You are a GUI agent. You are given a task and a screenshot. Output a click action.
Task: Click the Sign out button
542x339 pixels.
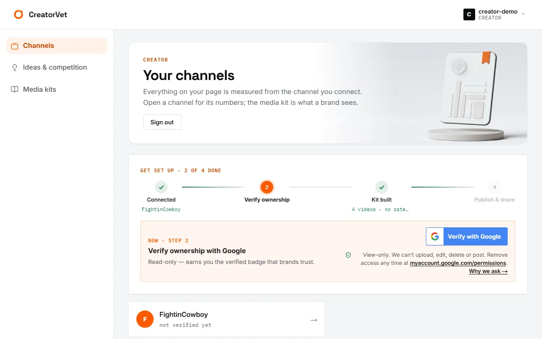(x=162, y=122)
